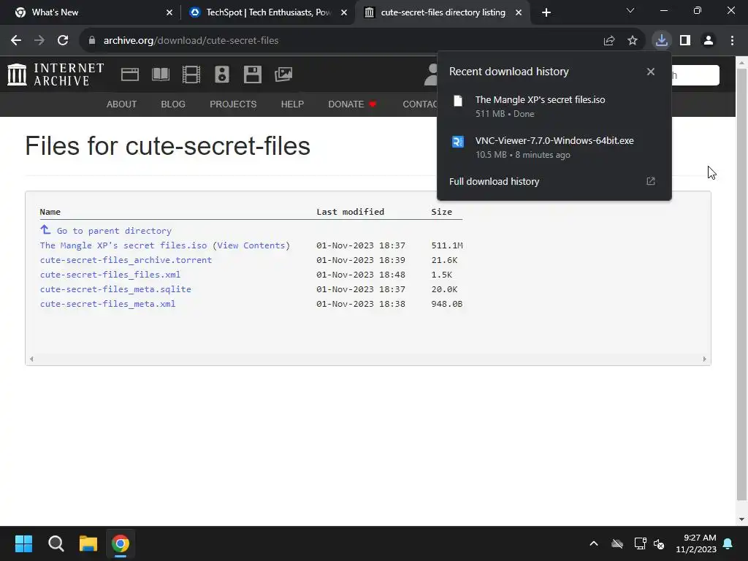Open the Video film strip icon
748x561 pixels.
click(191, 75)
